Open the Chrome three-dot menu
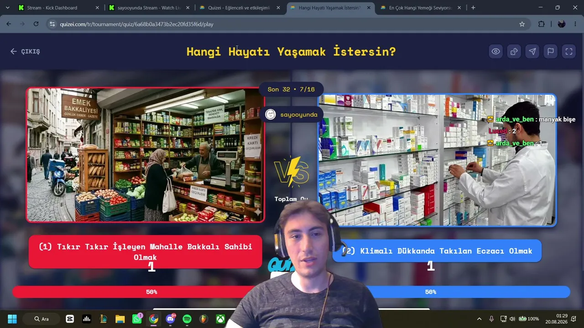Viewport: 584px width, 328px height. [x=575, y=24]
